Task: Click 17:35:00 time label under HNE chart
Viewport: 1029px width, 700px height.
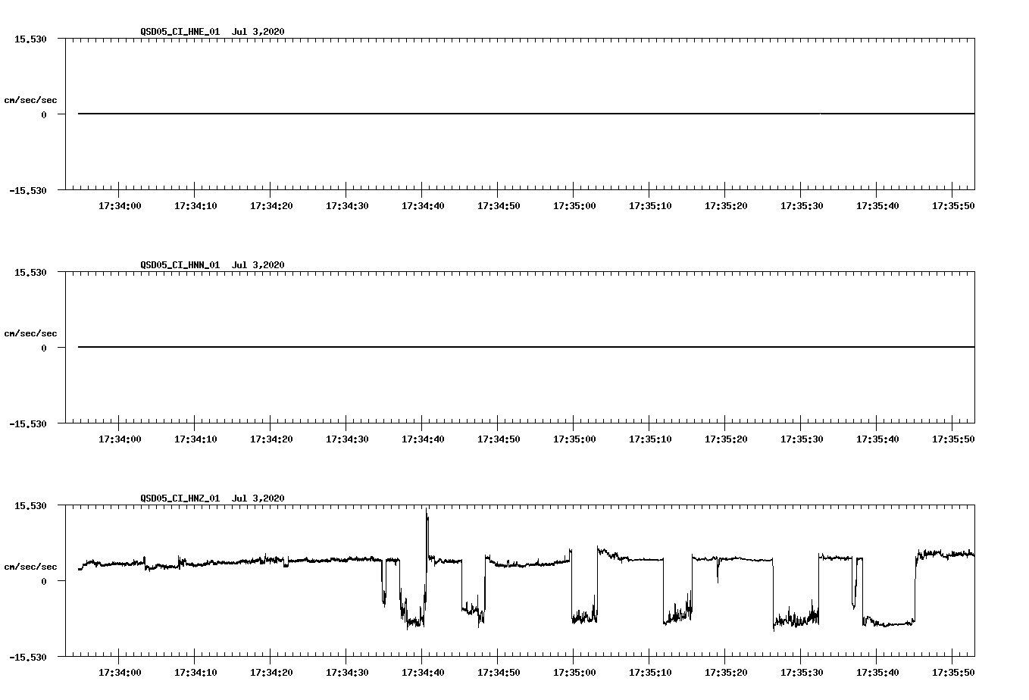Action: click(x=574, y=205)
